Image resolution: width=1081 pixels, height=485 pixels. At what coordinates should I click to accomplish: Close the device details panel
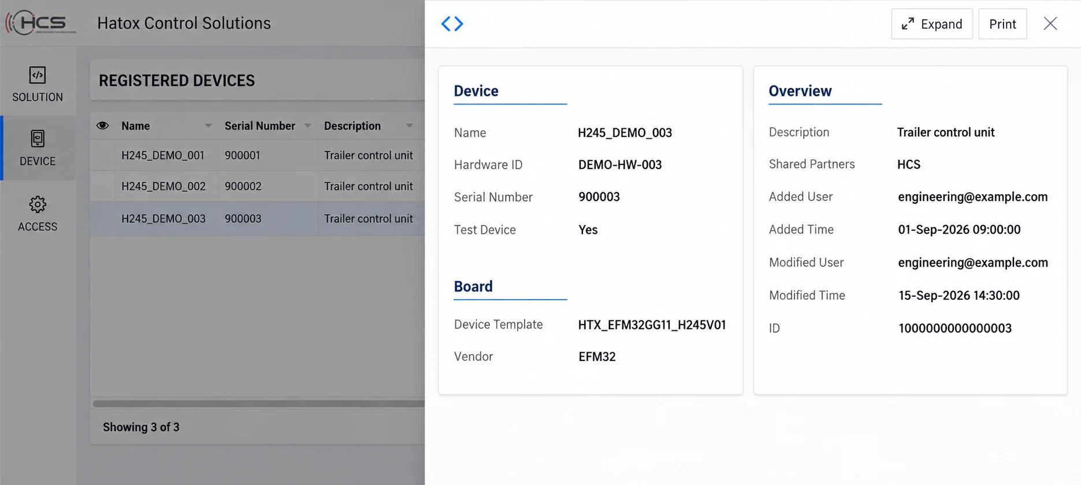(x=1050, y=23)
